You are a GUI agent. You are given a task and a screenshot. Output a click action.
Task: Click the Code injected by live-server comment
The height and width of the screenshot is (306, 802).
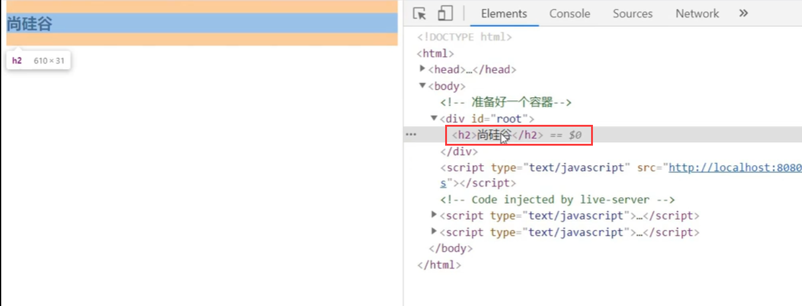point(557,200)
